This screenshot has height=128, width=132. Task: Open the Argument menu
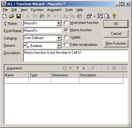pos(54,10)
